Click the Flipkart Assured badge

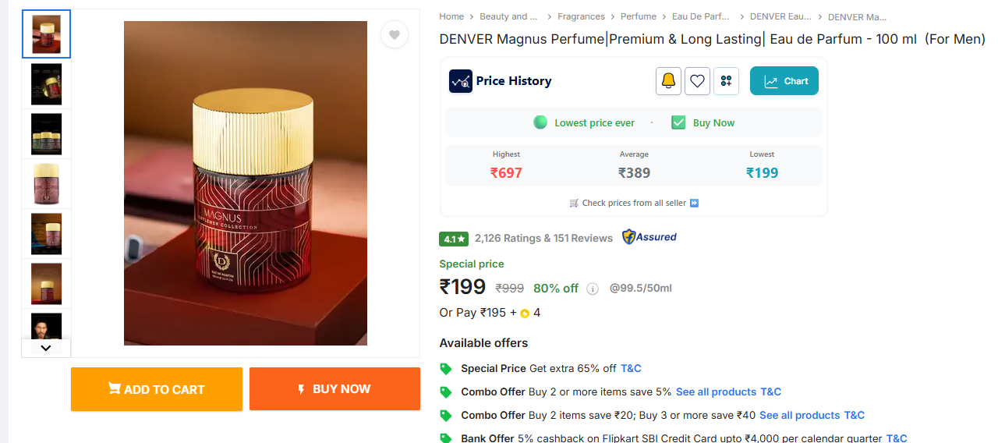point(649,237)
